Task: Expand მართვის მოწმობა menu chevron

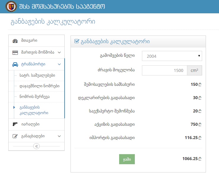Action: [59, 53]
